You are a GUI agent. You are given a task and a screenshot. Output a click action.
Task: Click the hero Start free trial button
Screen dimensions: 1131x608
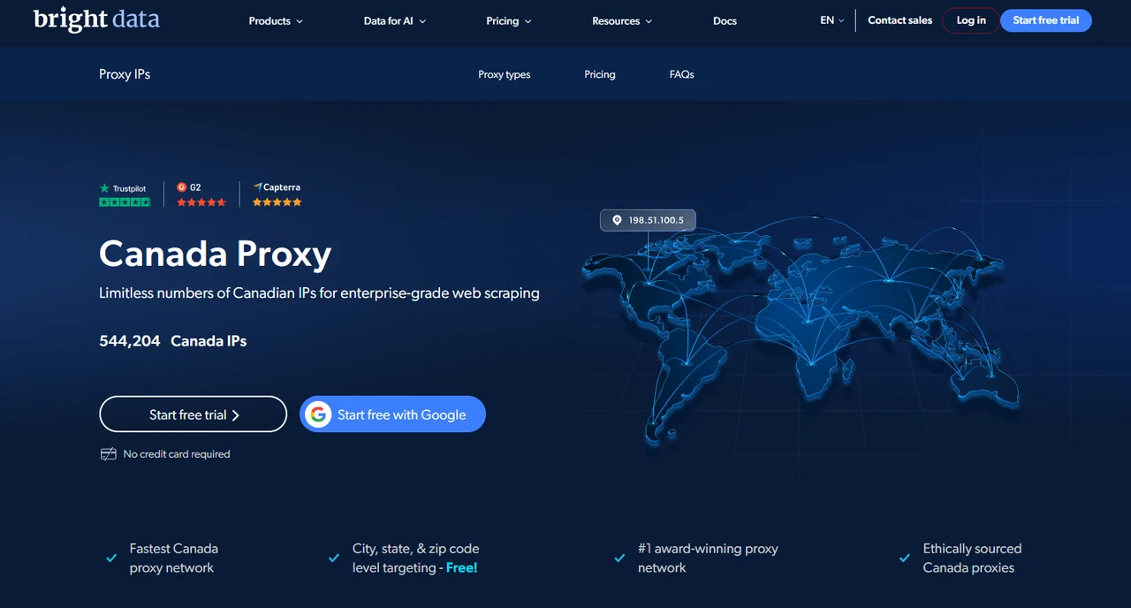coord(194,414)
